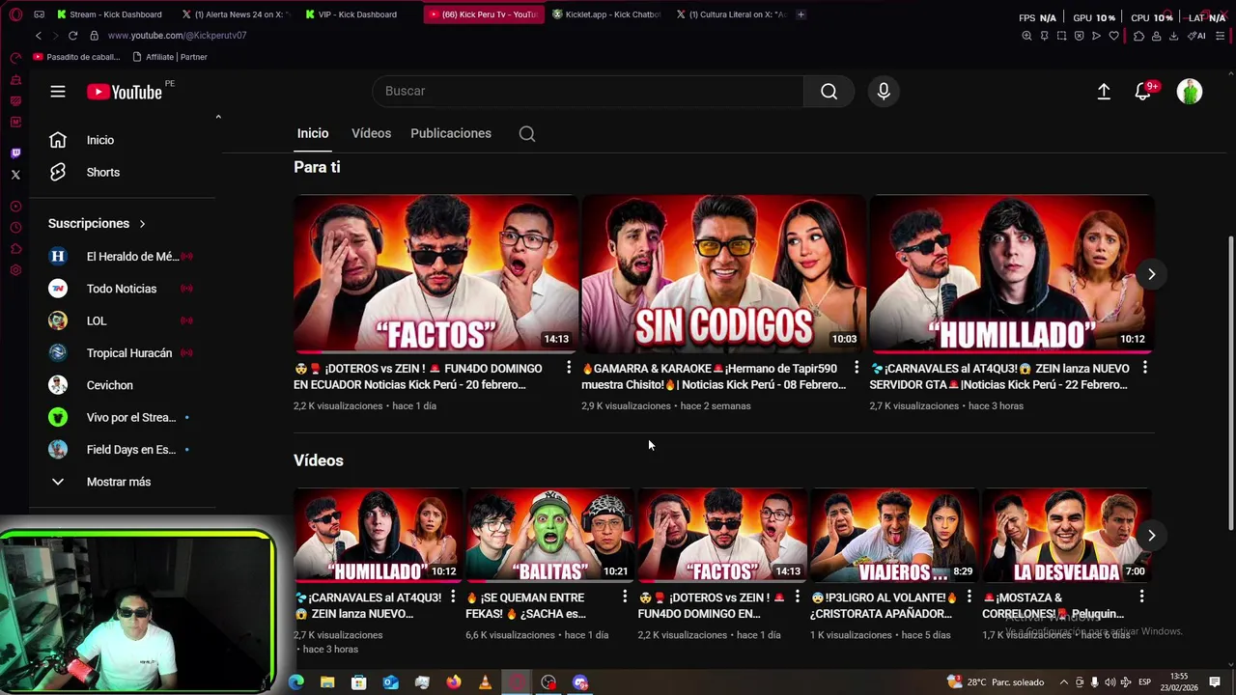Open Affiliate | Partner bookmark

(x=169, y=57)
